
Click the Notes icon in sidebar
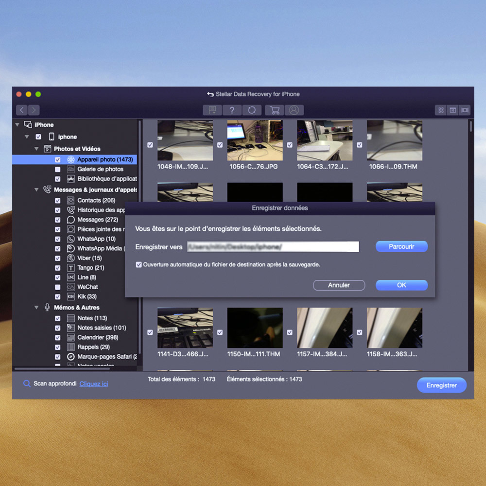70,318
